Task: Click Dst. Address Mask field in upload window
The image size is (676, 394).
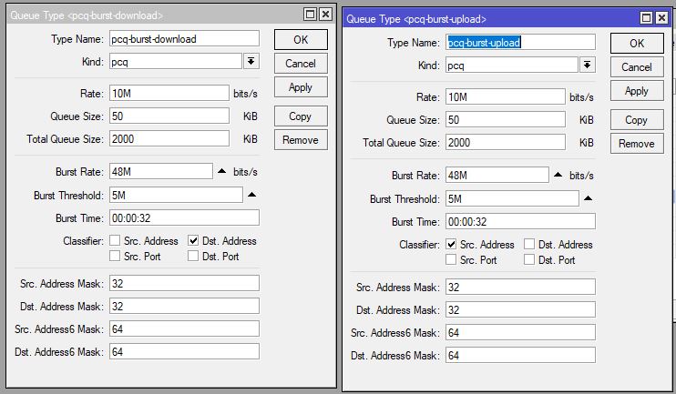Action: click(x=520, y=310)
